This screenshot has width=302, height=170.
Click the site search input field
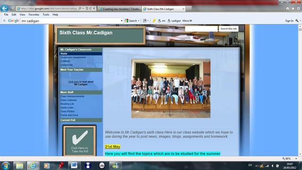(x=201, y=29)
